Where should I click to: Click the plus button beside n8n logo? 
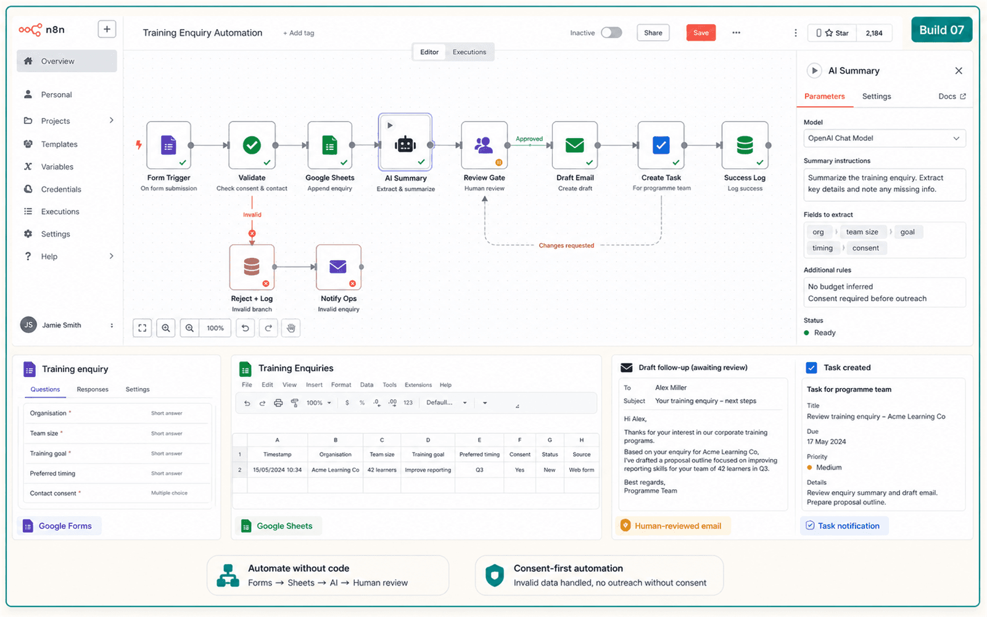[107, 29]
